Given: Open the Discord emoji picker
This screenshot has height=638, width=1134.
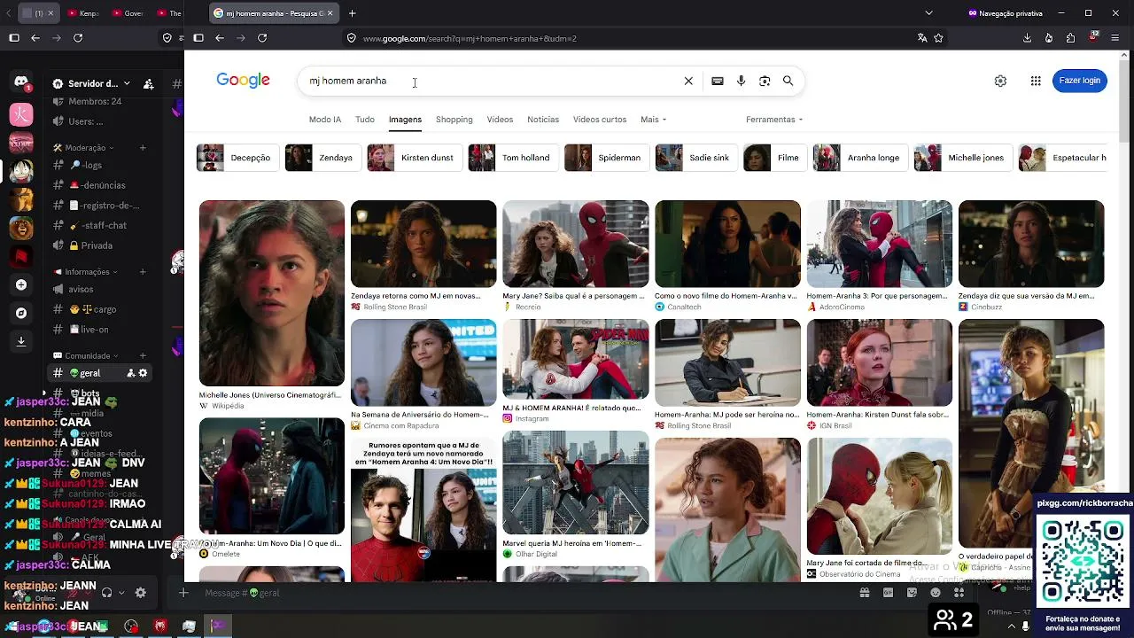Looking at the screenshot, I should pyautogui.click(x=935, y=593).
